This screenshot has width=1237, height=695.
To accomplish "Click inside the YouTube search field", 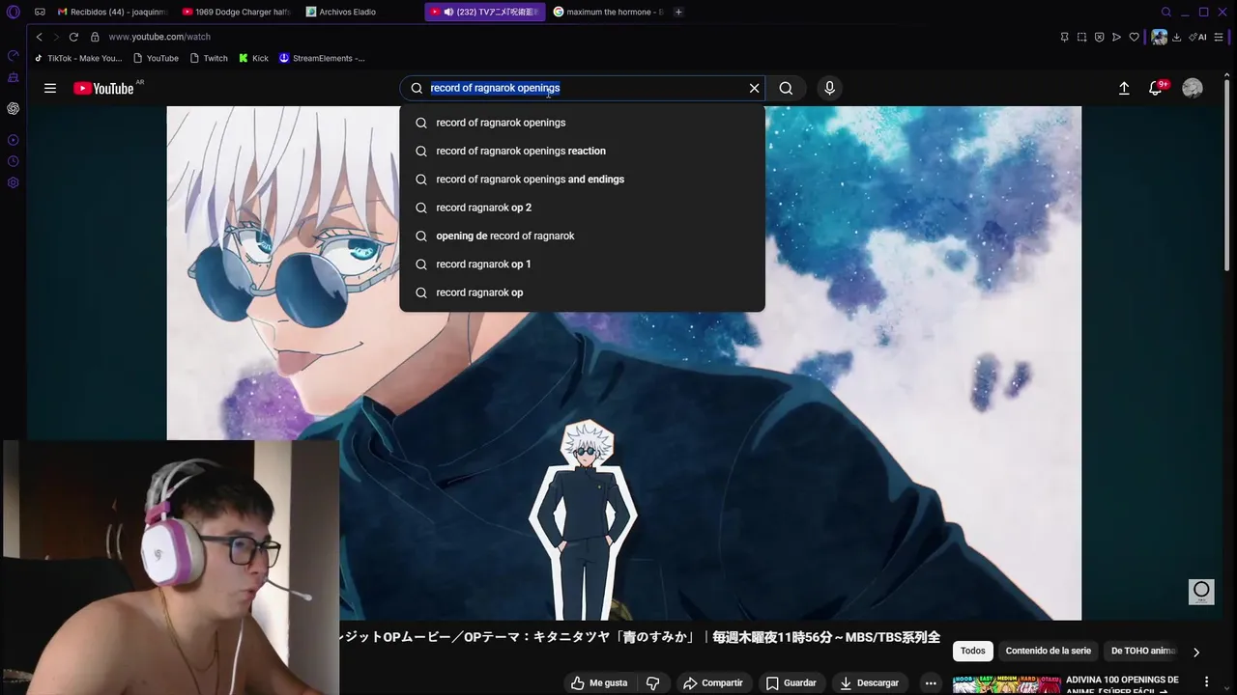I will click(583, 88).
